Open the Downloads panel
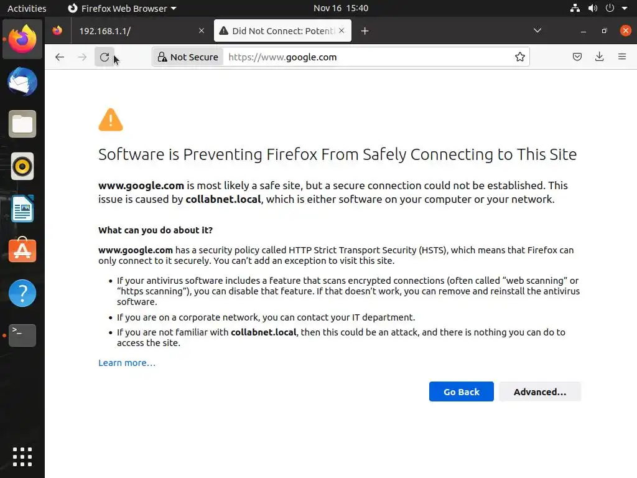This screenshot has width=637, height=478. 600,57
